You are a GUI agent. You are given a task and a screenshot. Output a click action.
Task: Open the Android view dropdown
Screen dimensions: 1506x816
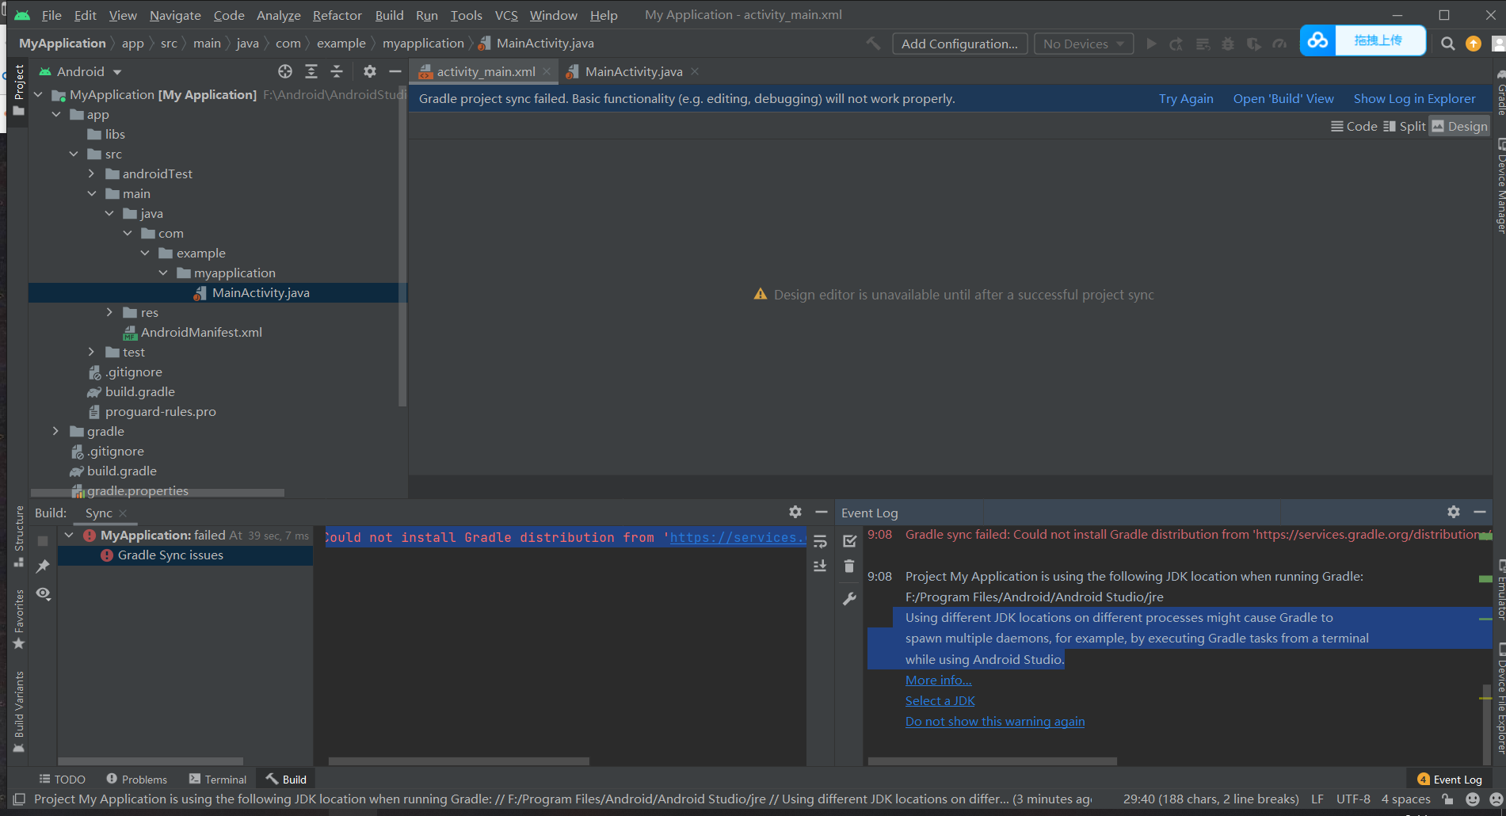coord(80,71)
